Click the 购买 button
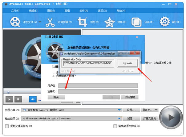 pos(56,97)
